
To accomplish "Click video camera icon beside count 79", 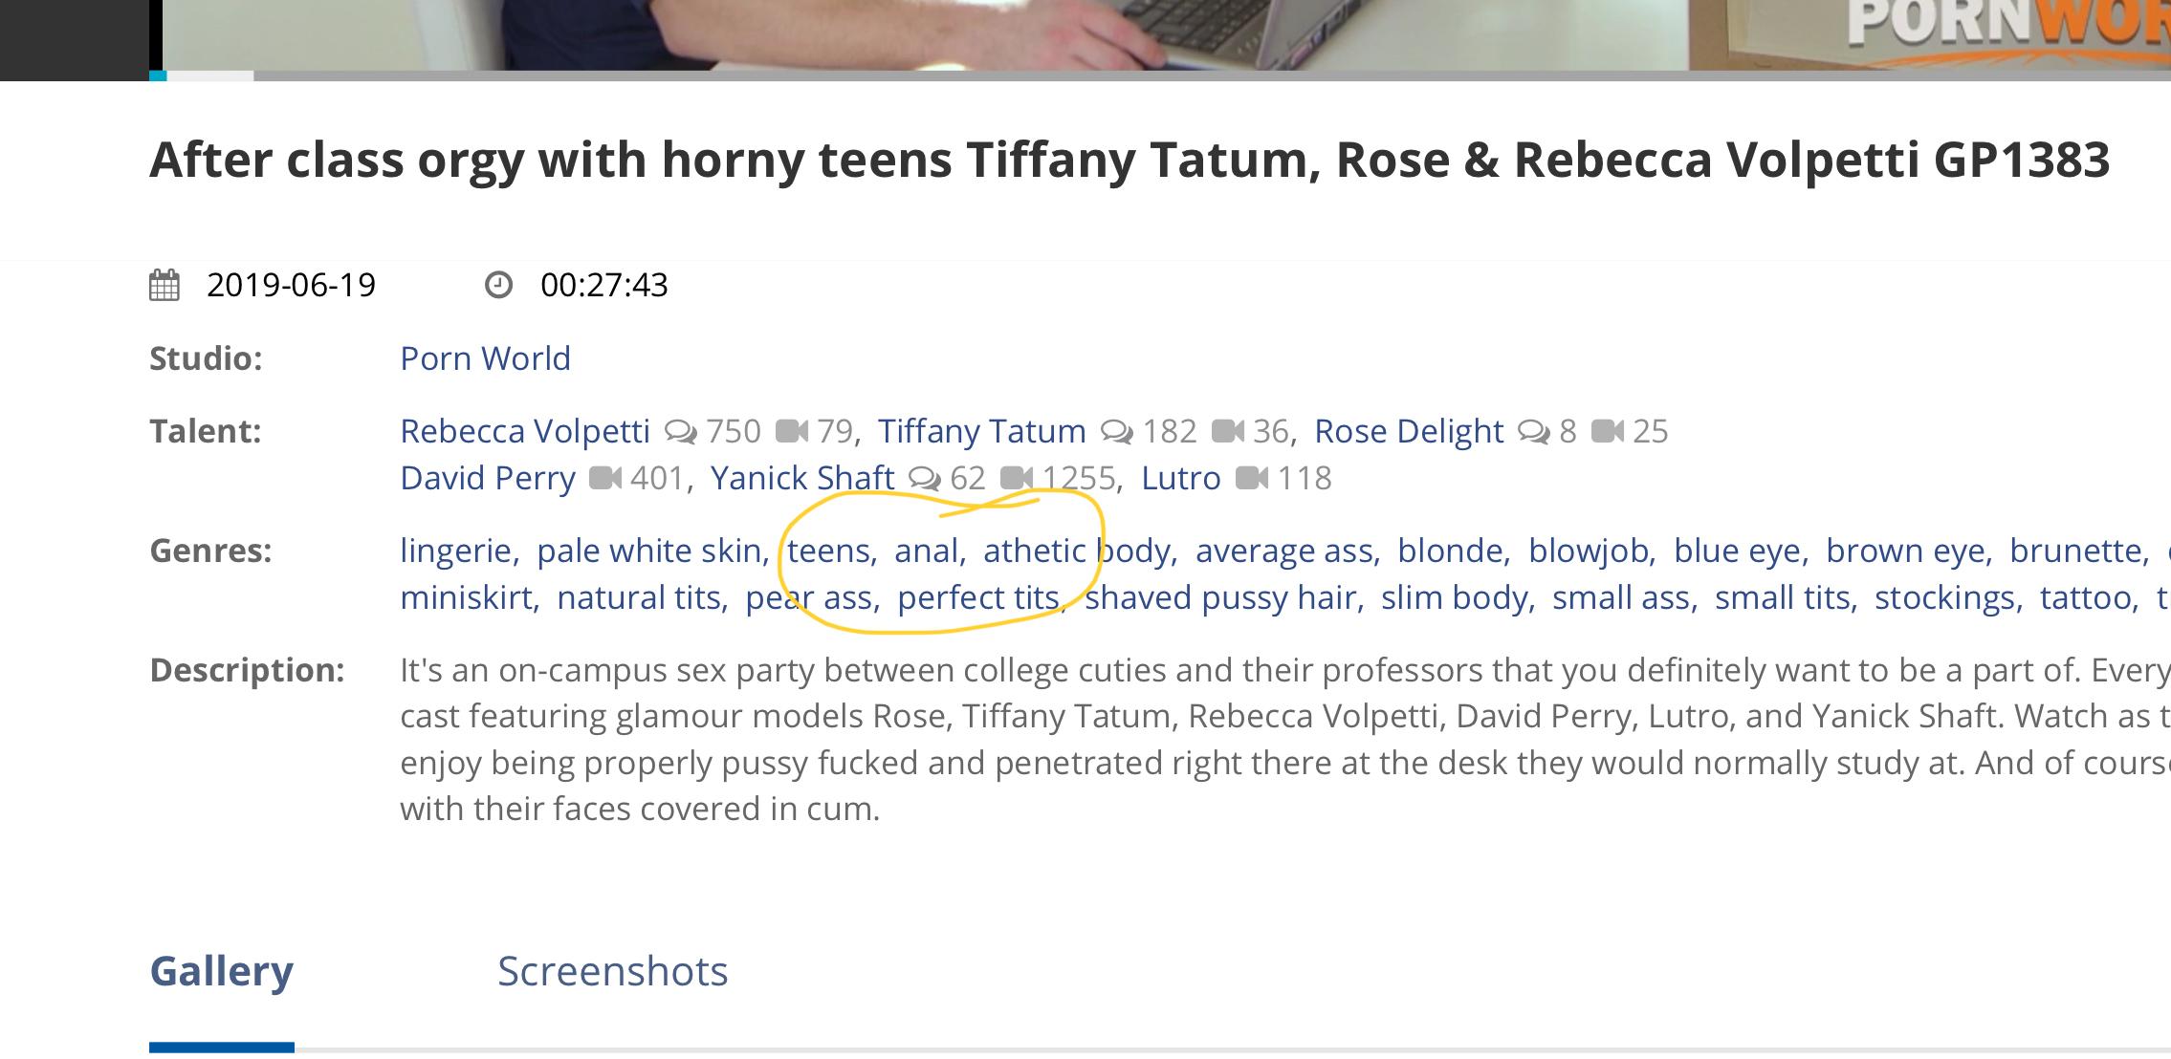I will [792, 432].
